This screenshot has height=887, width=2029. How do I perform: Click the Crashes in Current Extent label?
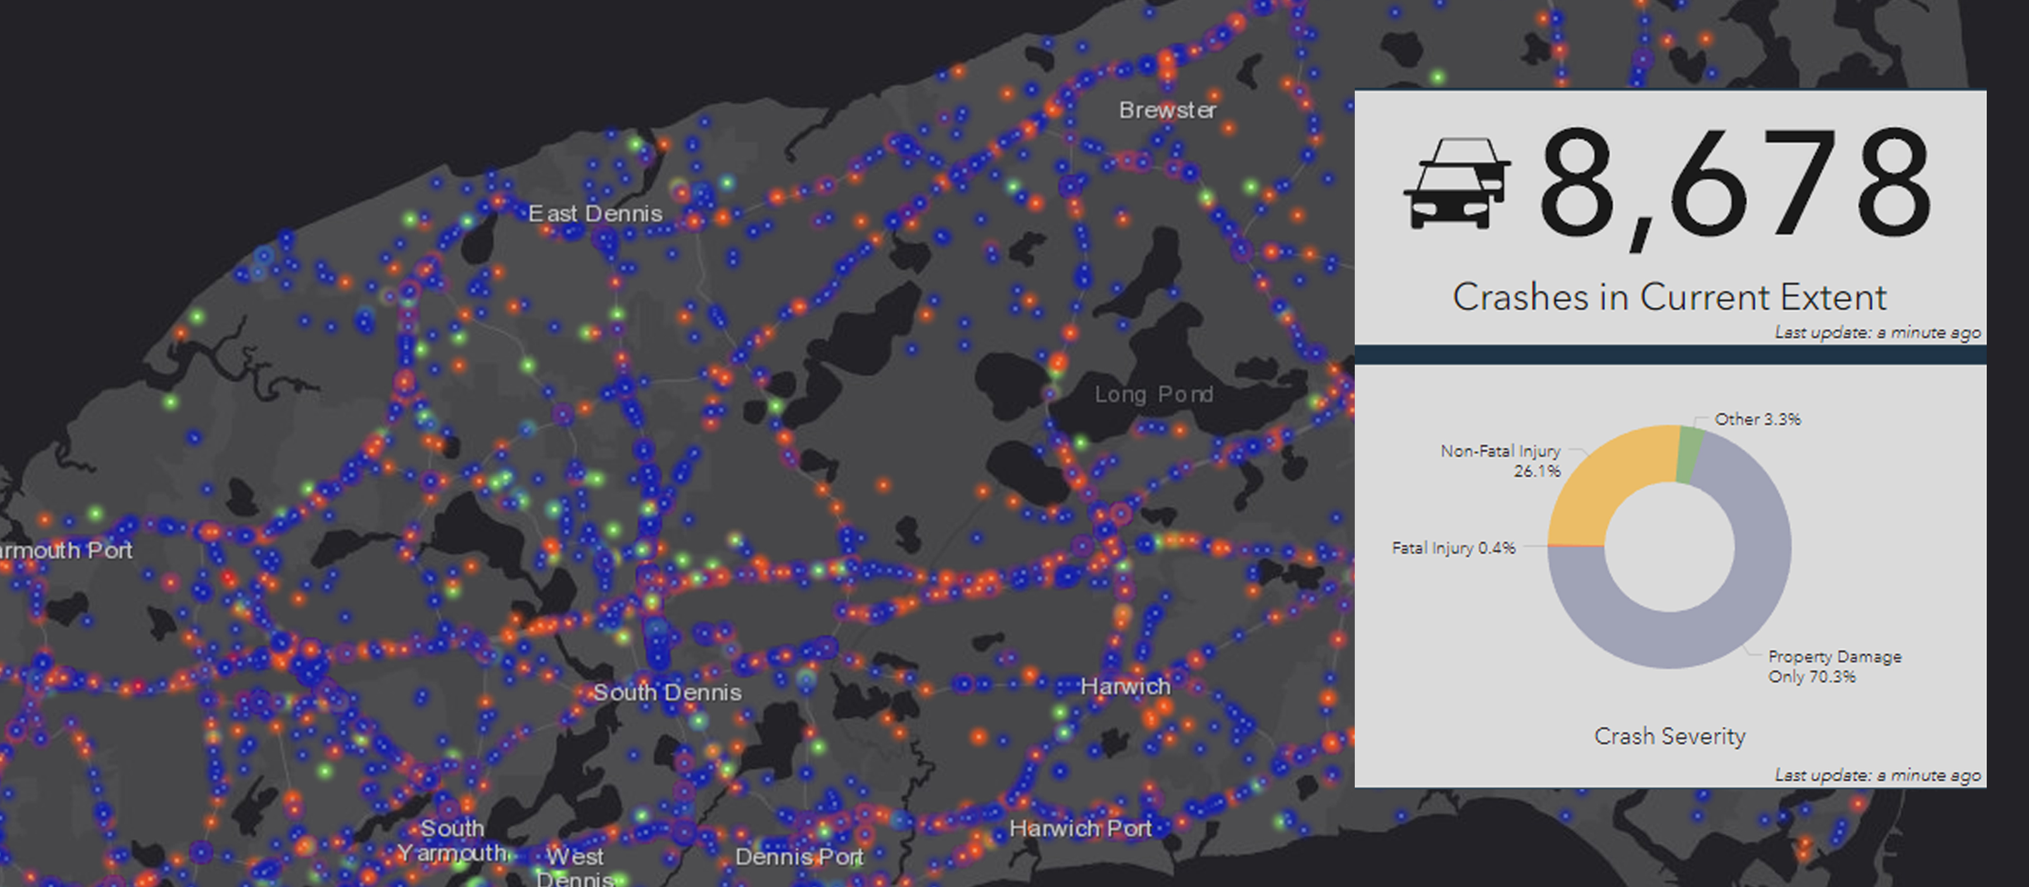click(x=1669, y=297)
